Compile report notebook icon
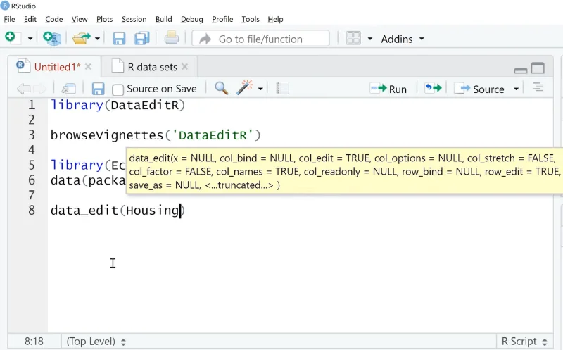The height and width of the screenshot is (350, 563). pyautogui.click(x=282, y=89)
